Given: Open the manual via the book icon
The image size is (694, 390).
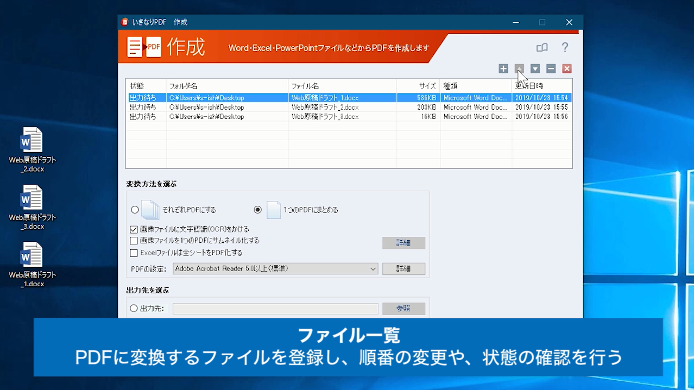Looking at the screenshot, I should 542,48.
